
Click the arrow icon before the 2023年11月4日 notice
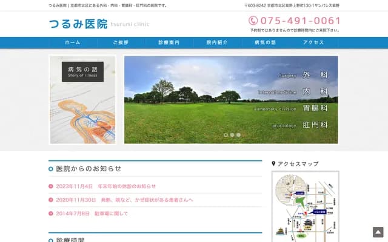tap(51, 186)
